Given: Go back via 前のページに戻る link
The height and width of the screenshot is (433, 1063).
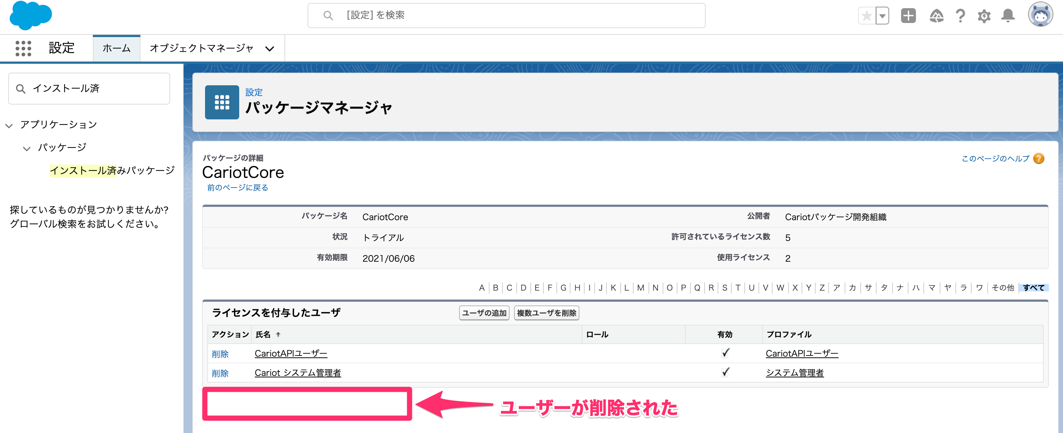Looking at the screenshot, I should [238, 188].
